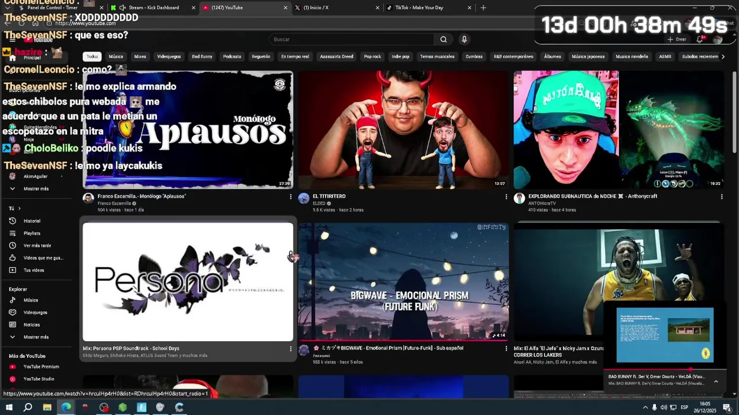Open YouTube Premium in sidebar
The height and width of the screenshot is (415, 739).
41,367
